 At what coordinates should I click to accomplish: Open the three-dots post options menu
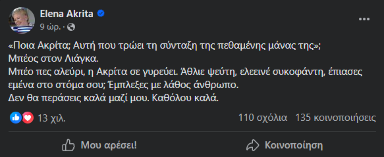364,19
